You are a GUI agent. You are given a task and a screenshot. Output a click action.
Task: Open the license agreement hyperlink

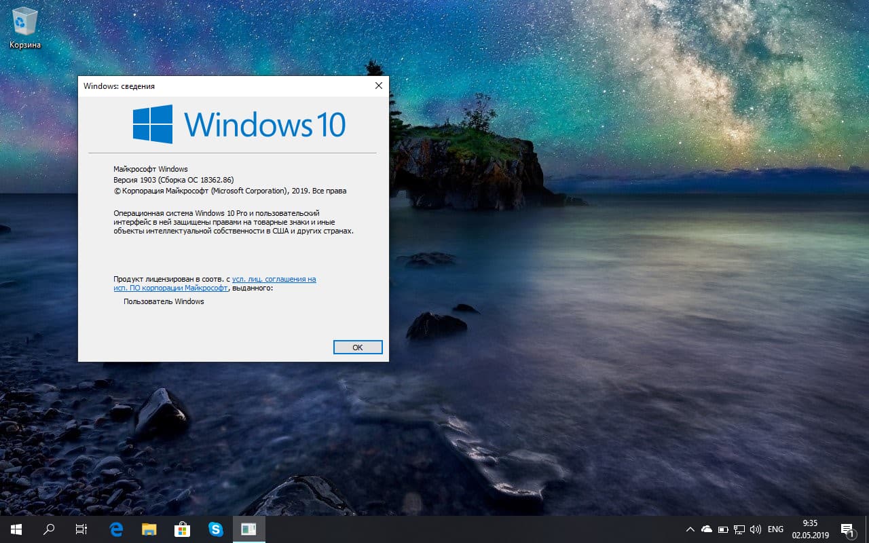[274, 279]
